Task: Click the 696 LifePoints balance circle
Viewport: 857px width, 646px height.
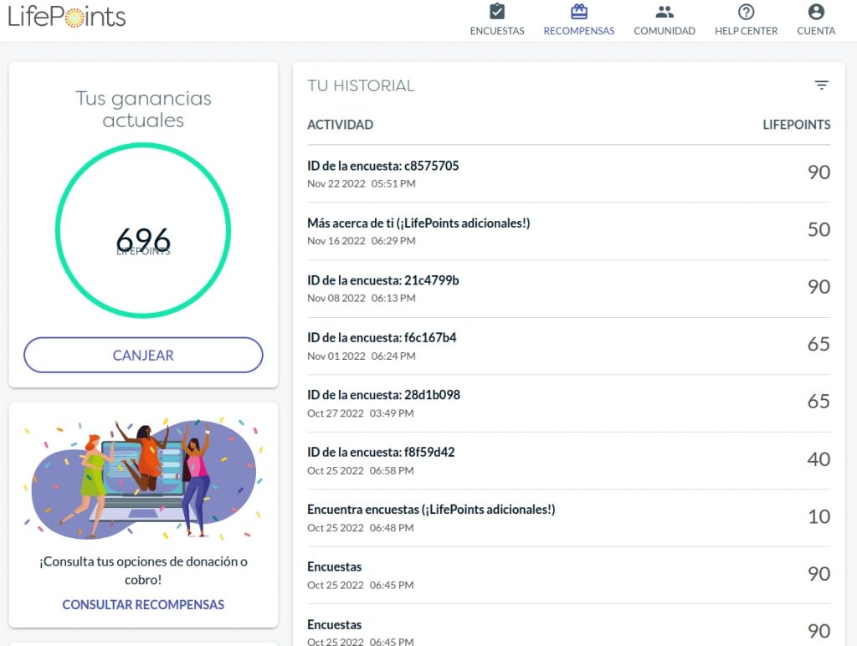Action: tap(143, 230)
